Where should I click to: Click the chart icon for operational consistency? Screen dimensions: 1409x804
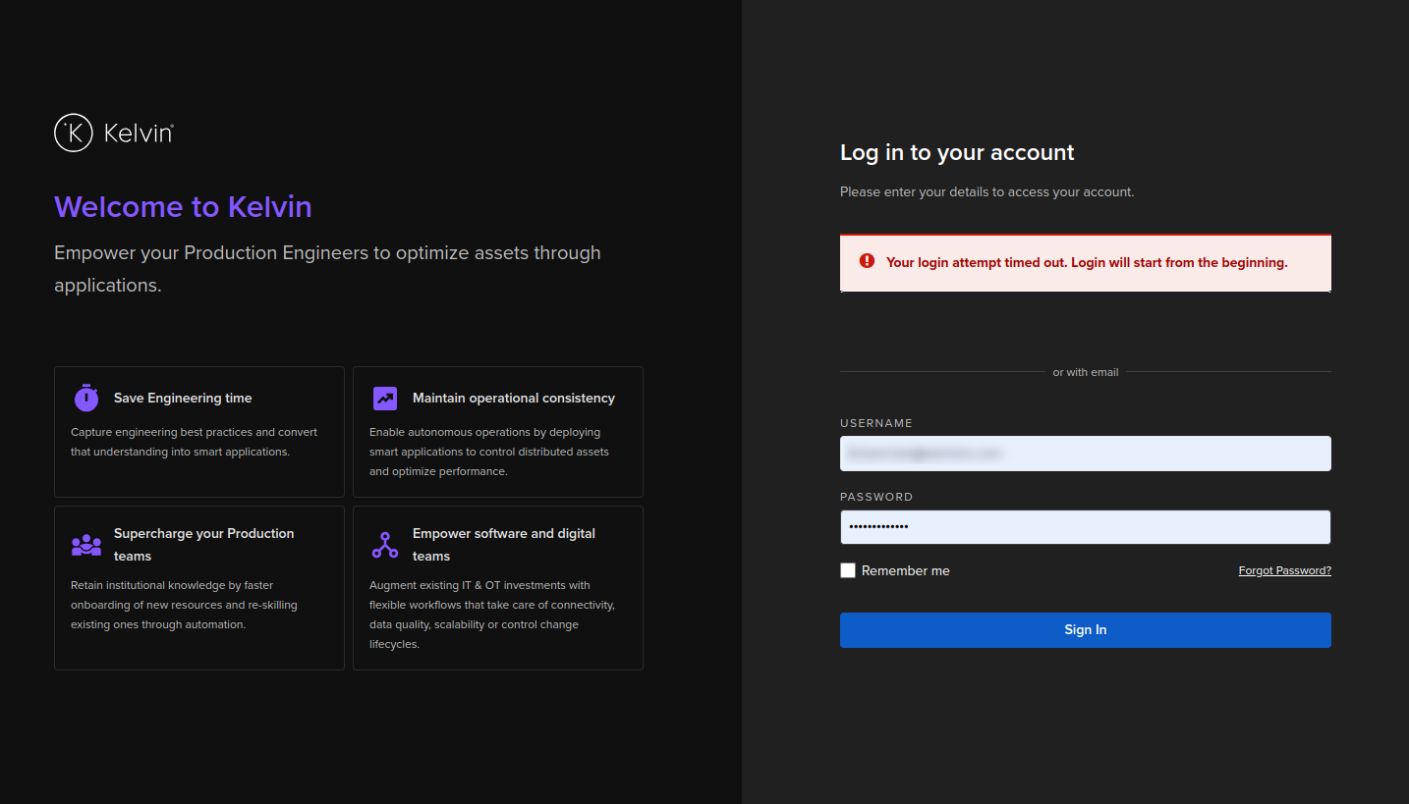385,398
